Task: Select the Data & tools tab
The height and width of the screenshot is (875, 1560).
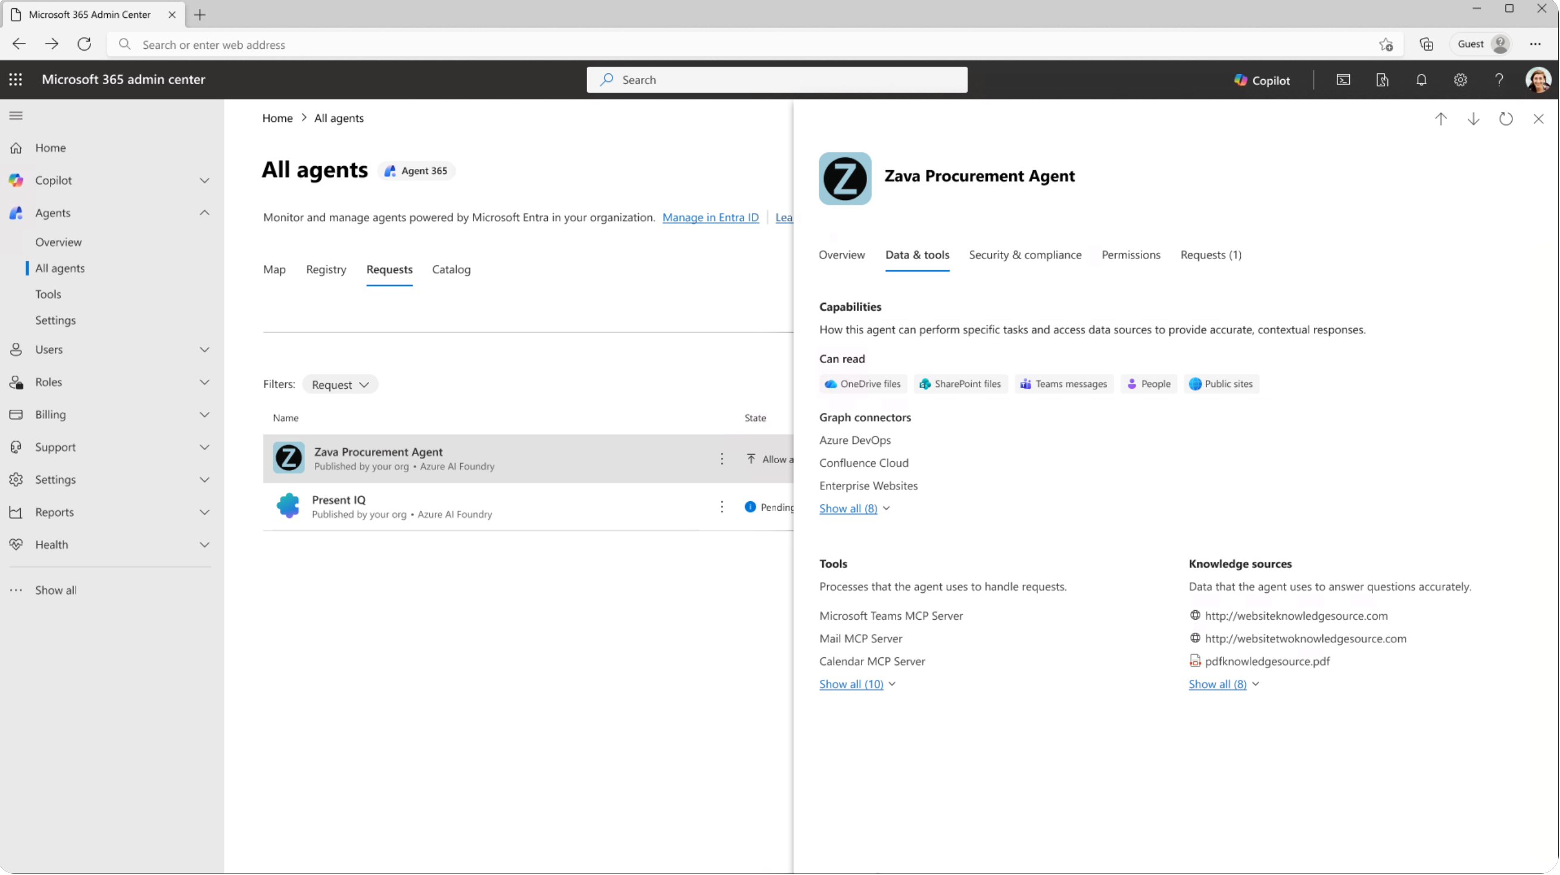Action: coord(918,255)
